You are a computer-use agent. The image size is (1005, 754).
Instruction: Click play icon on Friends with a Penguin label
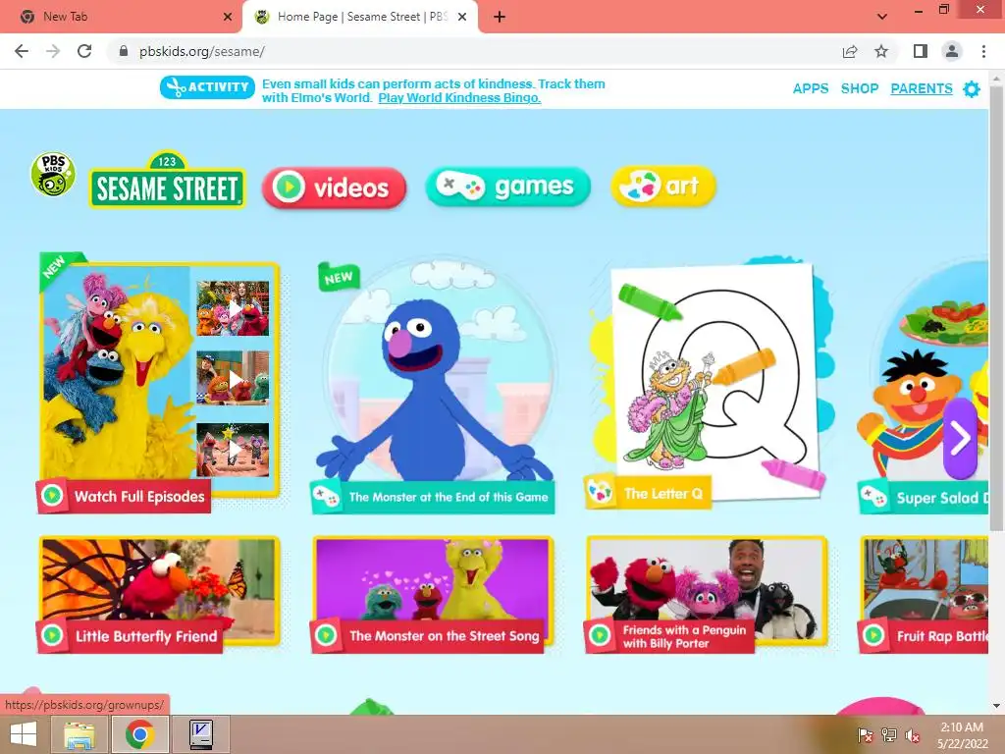click(600, 635)
